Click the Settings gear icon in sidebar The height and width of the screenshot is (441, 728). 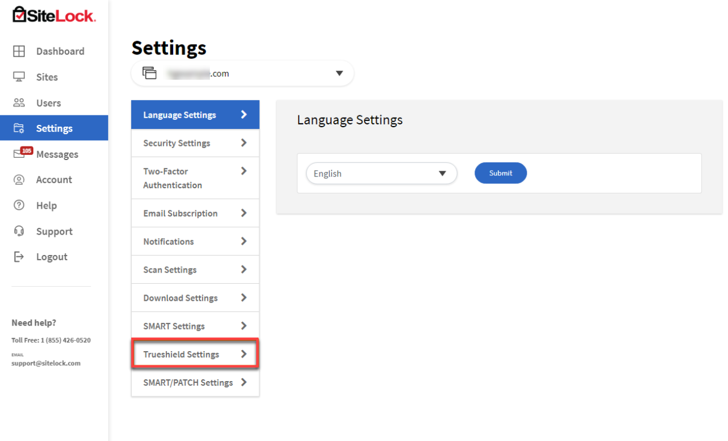pos(19,128)
